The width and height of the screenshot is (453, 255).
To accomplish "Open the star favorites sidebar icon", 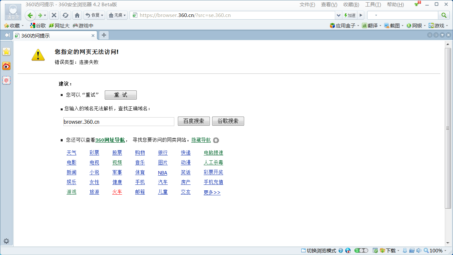I will 7,52.
